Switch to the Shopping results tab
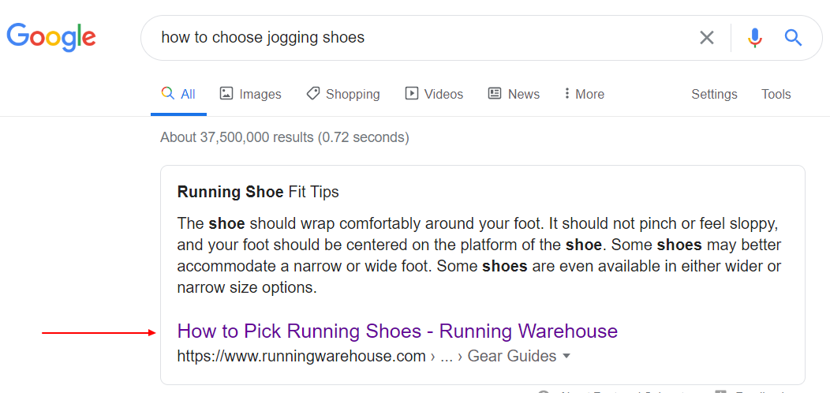Image resolution: width=830 pixels, height=393 pixels. (x=343, y=94)
